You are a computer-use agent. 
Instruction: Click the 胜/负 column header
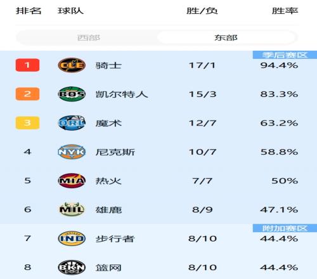tap(202, 11)
